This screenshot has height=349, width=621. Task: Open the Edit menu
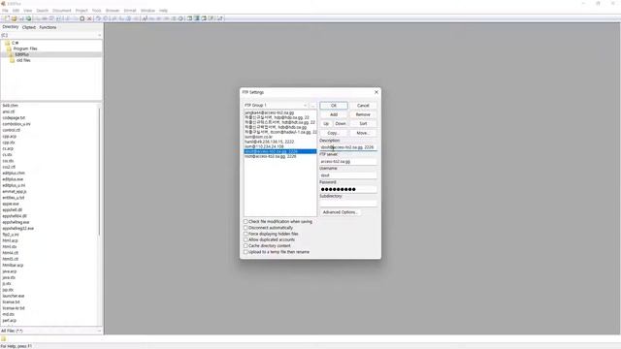coord(16,11)
